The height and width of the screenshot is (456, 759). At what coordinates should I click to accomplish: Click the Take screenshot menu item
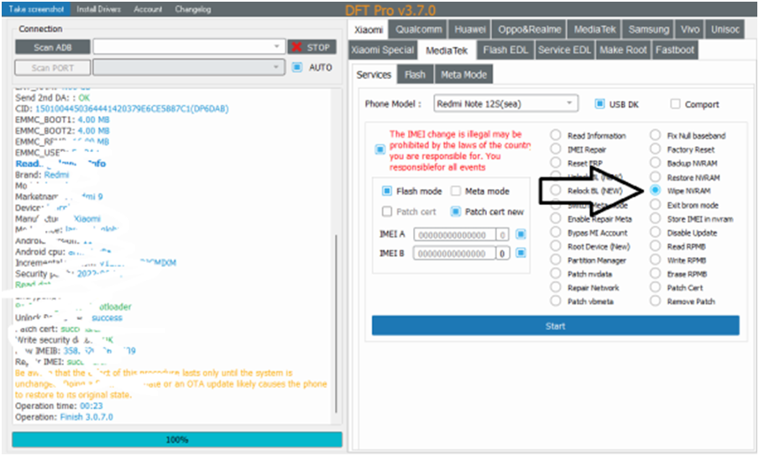point(37,9)
